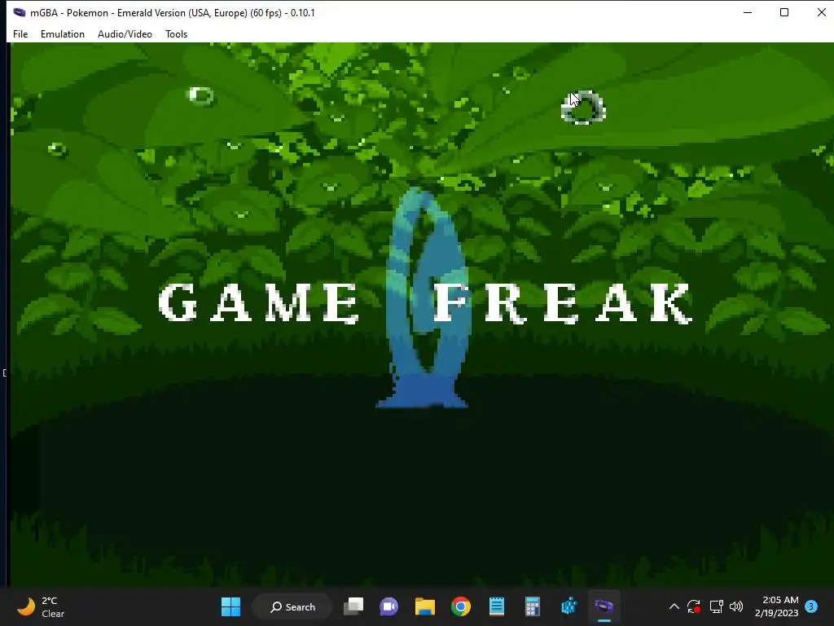Launch Google Chrome from taskbar
The width and height of the screenshot is (834, 626).
point(461,606)
